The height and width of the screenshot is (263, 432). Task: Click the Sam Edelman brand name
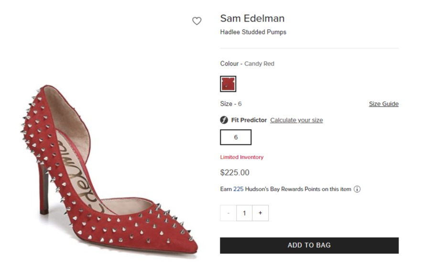[252, 19]
